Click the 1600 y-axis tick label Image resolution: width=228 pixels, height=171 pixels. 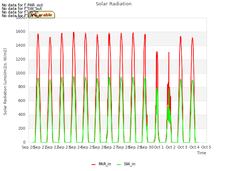pyautogui.click(x=21, y=32)
